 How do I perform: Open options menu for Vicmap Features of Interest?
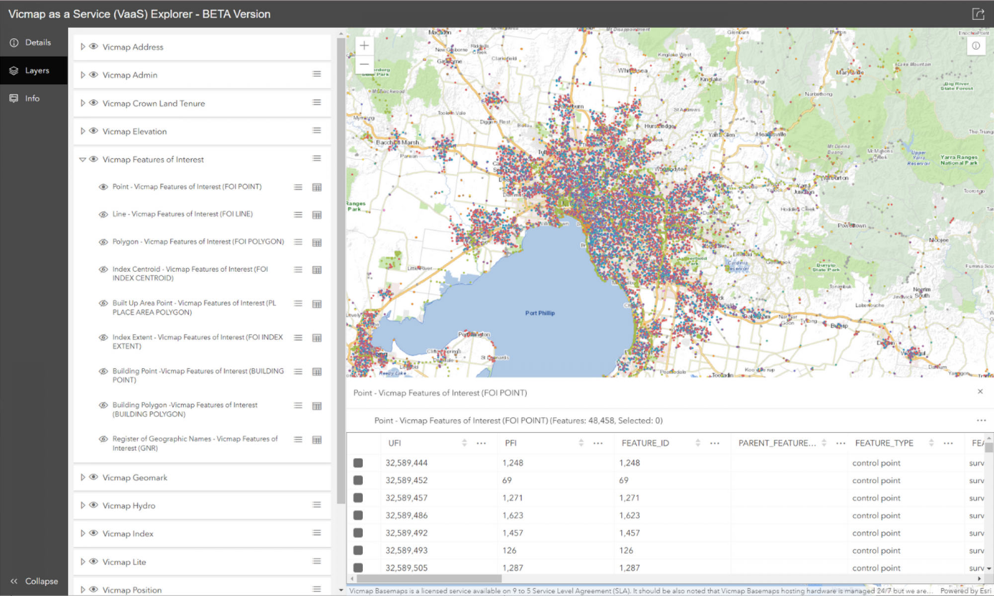click(317, 158)
